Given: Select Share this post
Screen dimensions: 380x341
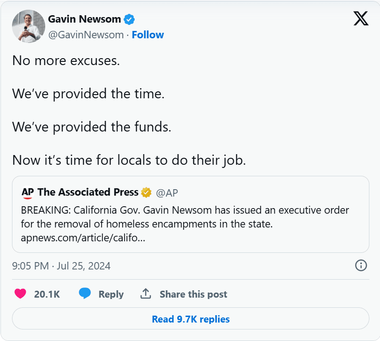Looking at the screenshot, I should coord(193,294).
